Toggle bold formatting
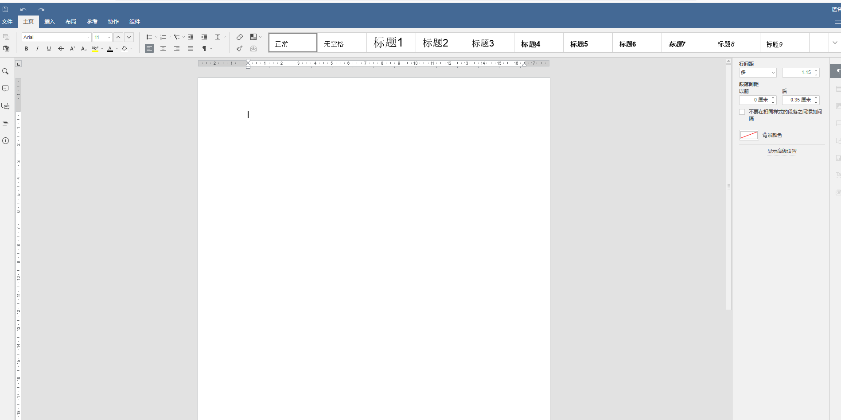Viewport: 841px width, 420px height. point(26,49)
